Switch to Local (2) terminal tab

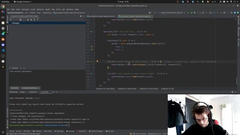(33, 92)
